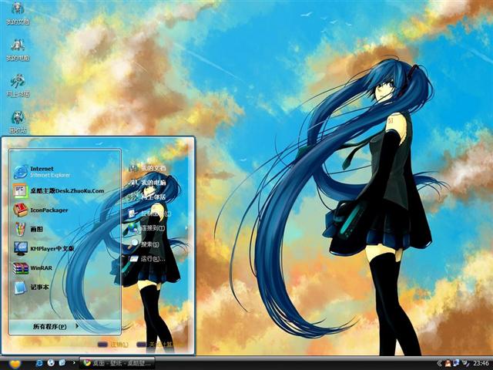Launch Internet Explorer from quick launch bar
Viewport: 493px width, 370px height.
(39, 363)
